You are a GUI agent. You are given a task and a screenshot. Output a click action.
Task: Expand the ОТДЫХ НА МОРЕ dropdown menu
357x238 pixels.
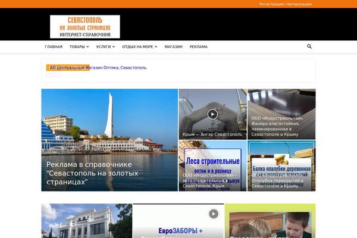coord(140,46)
